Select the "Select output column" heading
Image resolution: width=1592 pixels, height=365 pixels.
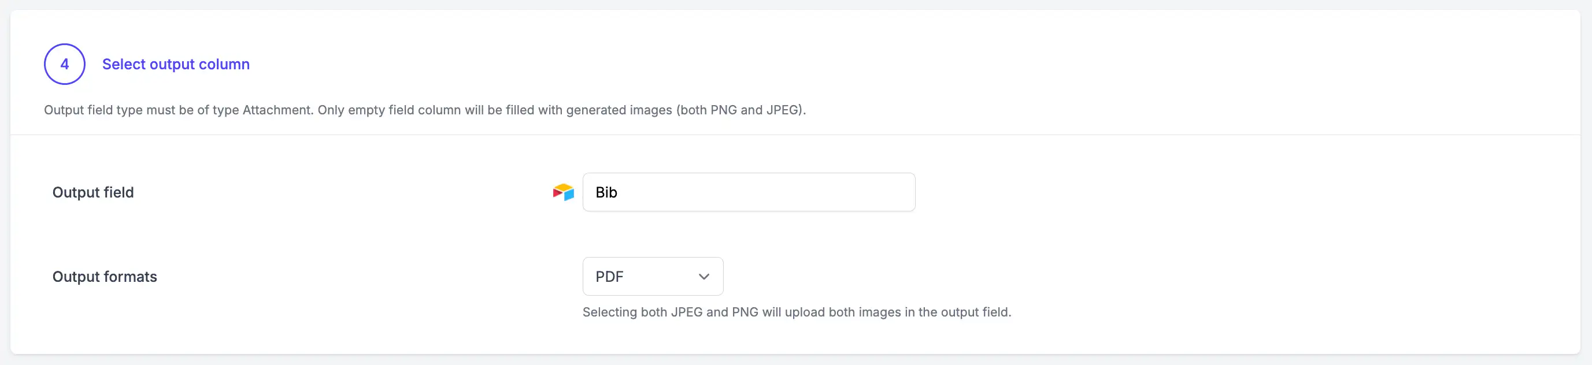point(176,64)
